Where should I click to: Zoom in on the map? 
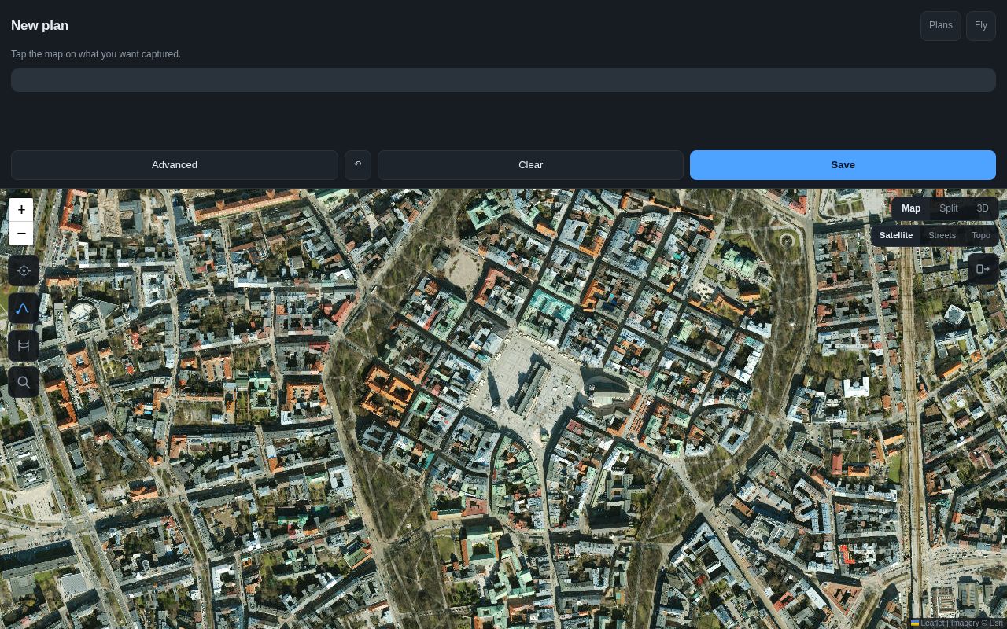(21, 210)
